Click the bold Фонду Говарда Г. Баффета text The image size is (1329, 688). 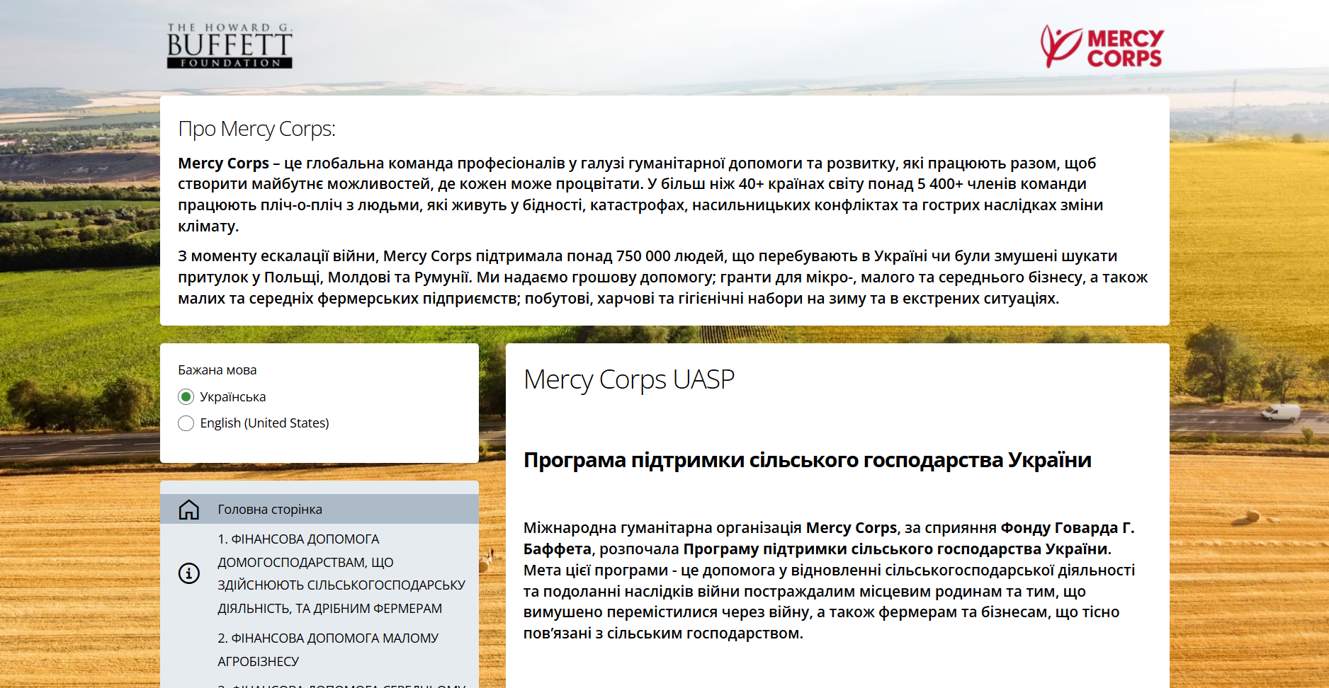point(829,539)
